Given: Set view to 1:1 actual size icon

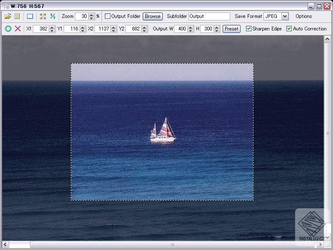Looking at the screenshot, I should click(x=53, y=16).
